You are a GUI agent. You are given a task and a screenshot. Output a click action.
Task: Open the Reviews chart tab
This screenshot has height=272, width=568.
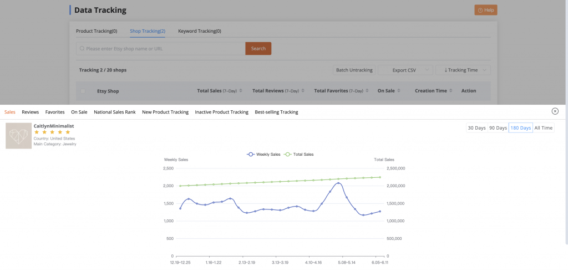(30, 112)
